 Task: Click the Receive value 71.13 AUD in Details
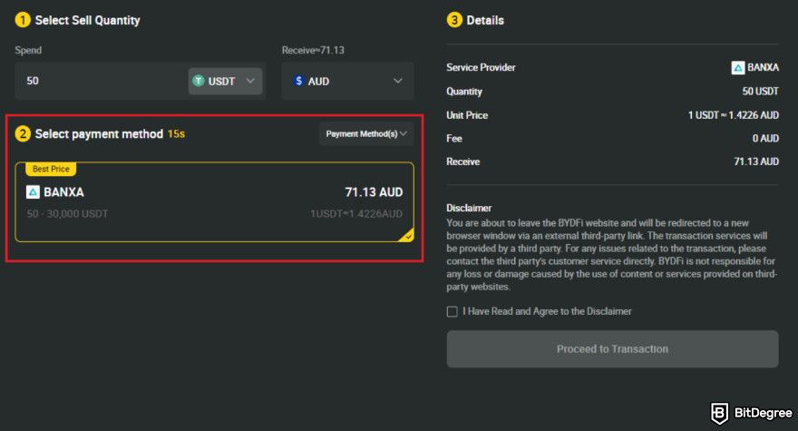pos(755,162)
